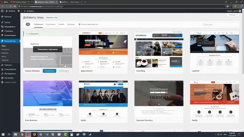The height and width of the screenshot is (137, 244).
Task: Open the comments bubble in admin bar
Action: tap(19, 11)
